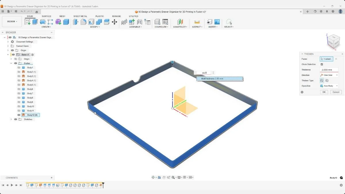Click the Zoom tool in the navigation bar
Screen dimensions: 345x194
(173, 177)
